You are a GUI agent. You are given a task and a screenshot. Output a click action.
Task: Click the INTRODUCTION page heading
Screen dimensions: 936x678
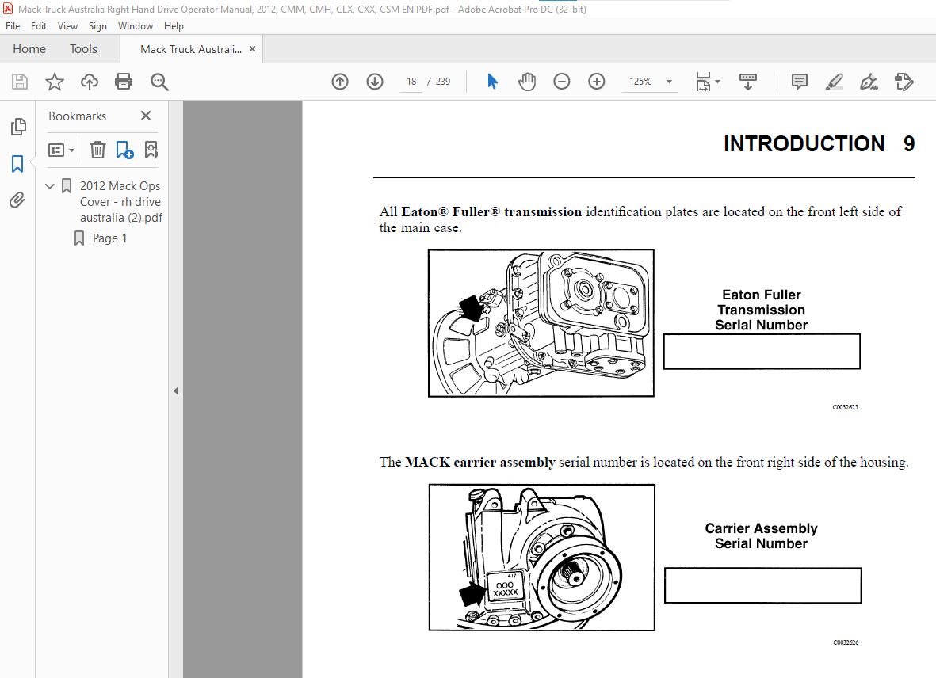tap(804, 143)
